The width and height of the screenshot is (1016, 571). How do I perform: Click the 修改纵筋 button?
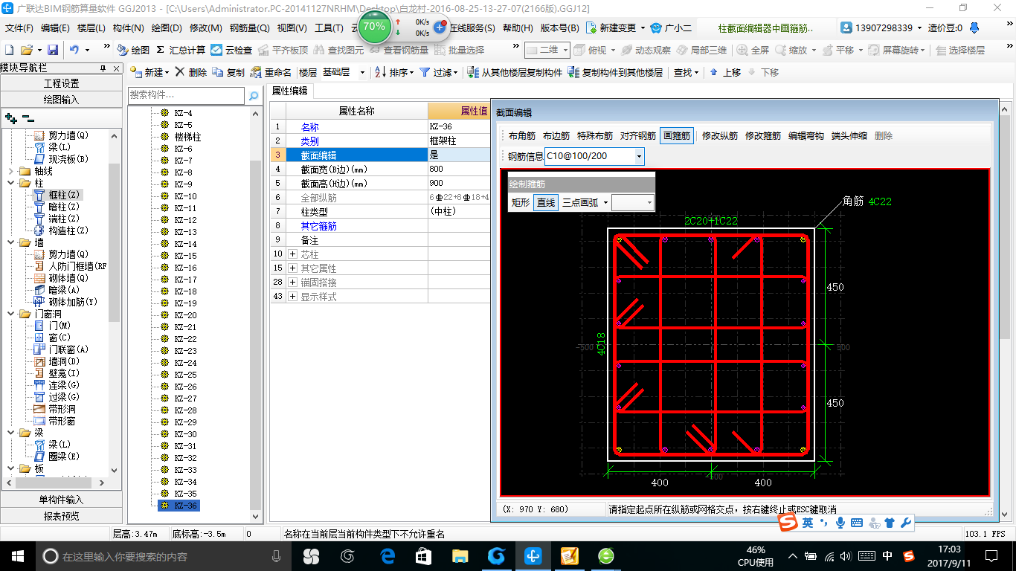point(720,136)
